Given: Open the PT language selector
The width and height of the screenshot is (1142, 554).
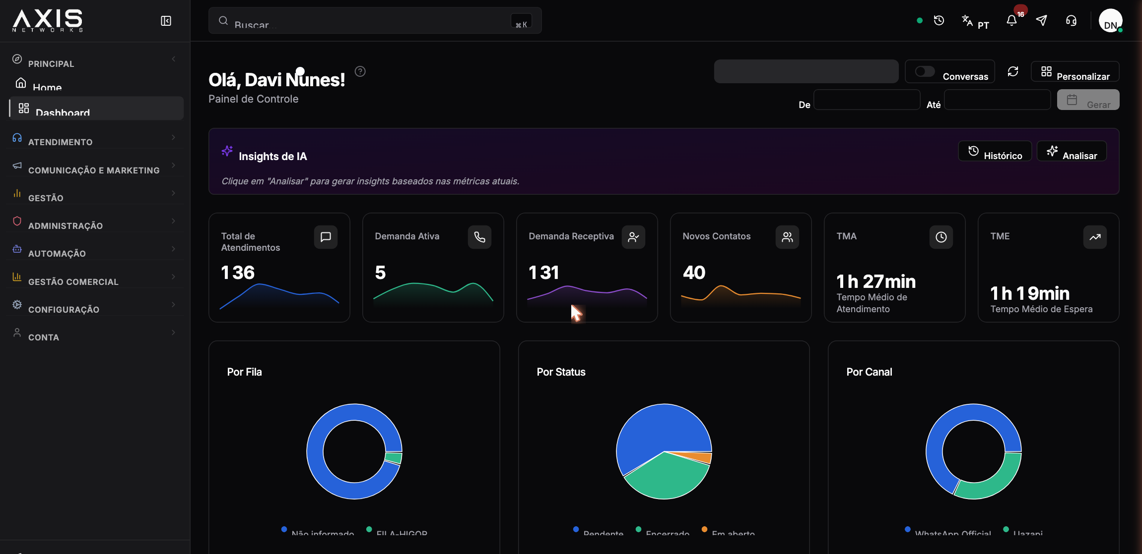Looking at the screenshot, I should (x=975, y=21).
